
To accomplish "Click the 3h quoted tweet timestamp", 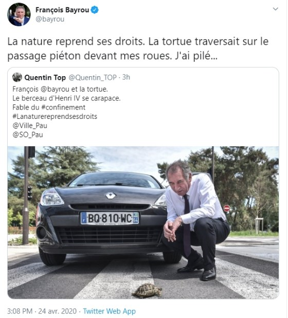I will 126,77.
